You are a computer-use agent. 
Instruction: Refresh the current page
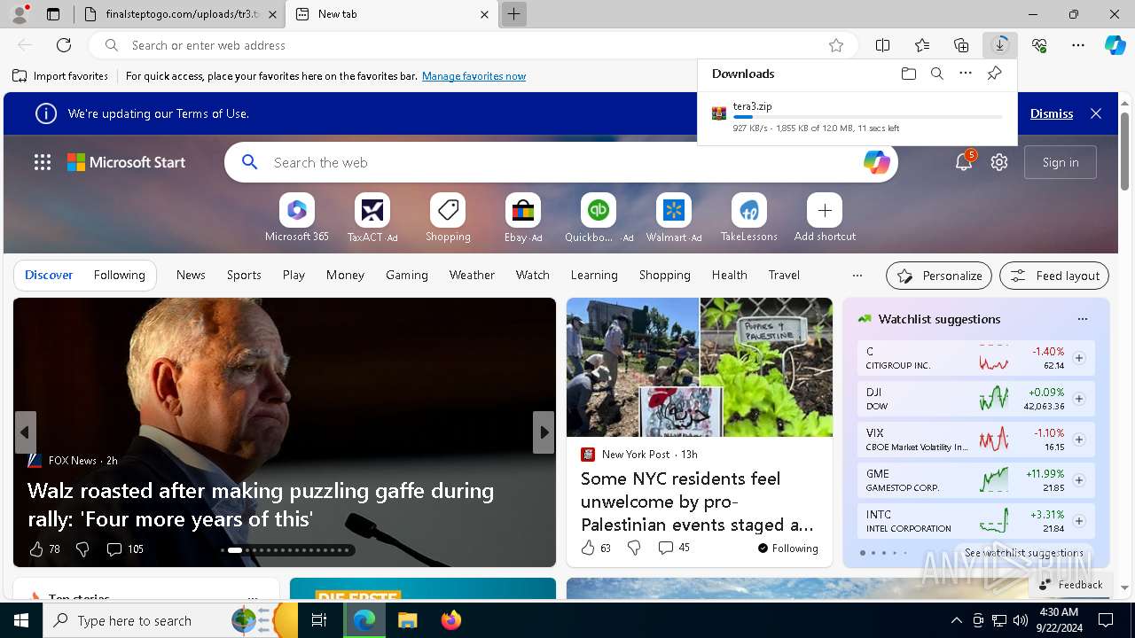click(x=64, y=45)
